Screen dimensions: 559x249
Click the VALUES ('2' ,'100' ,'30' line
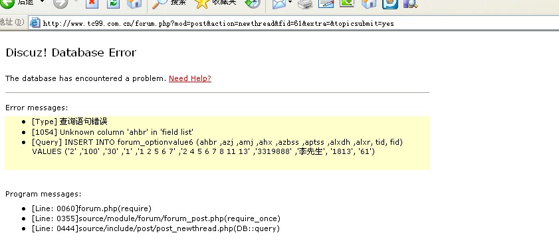(203, 152)
